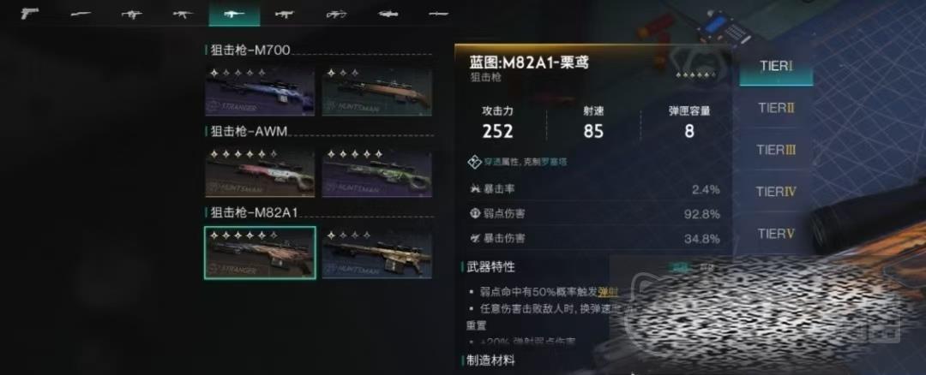Choose the crossbow weapon category icon
The height and width of the screenshot is (375, 926).
point(337,14)
